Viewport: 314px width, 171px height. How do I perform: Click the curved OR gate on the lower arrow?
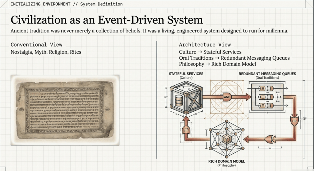click(x=268, y=139)
